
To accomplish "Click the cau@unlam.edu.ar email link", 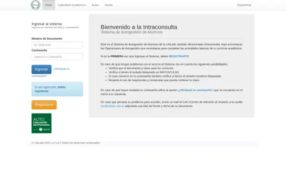I will tap(112, 106).
